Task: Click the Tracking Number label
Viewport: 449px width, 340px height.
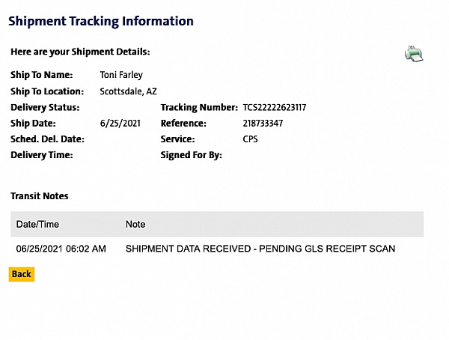Action: click(199, 107)
